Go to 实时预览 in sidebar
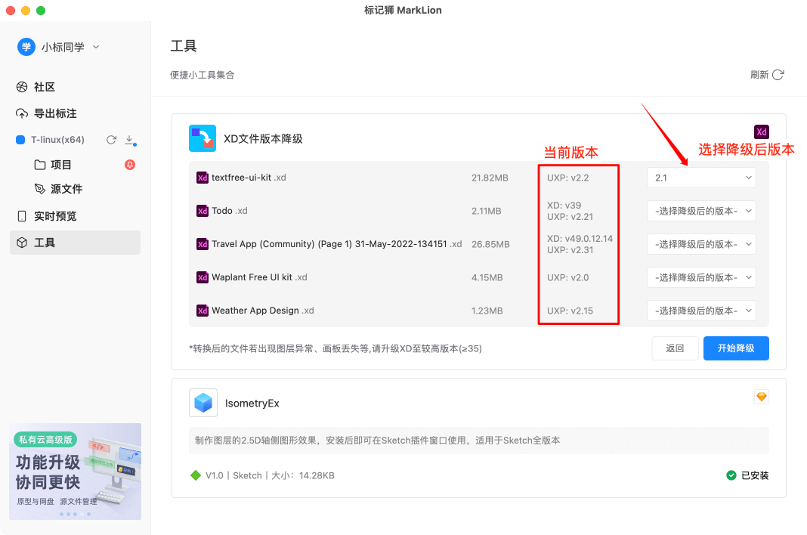 (x=55, y=216)
